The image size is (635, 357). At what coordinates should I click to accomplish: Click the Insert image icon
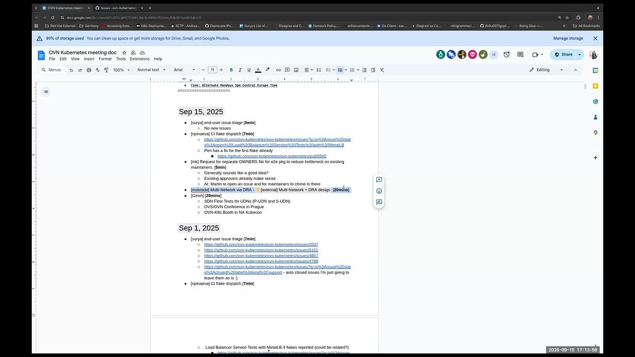point(296,70)
